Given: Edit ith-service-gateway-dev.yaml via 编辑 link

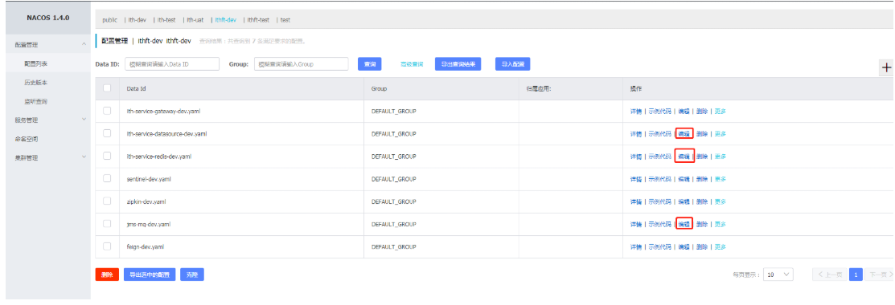Looking at the screenshot, I should tap(684, 112).
